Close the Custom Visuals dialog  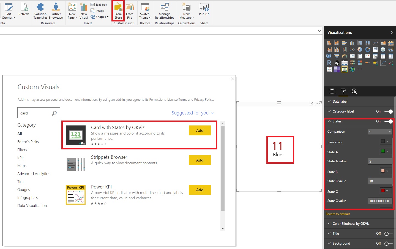[x=233, y=79]
